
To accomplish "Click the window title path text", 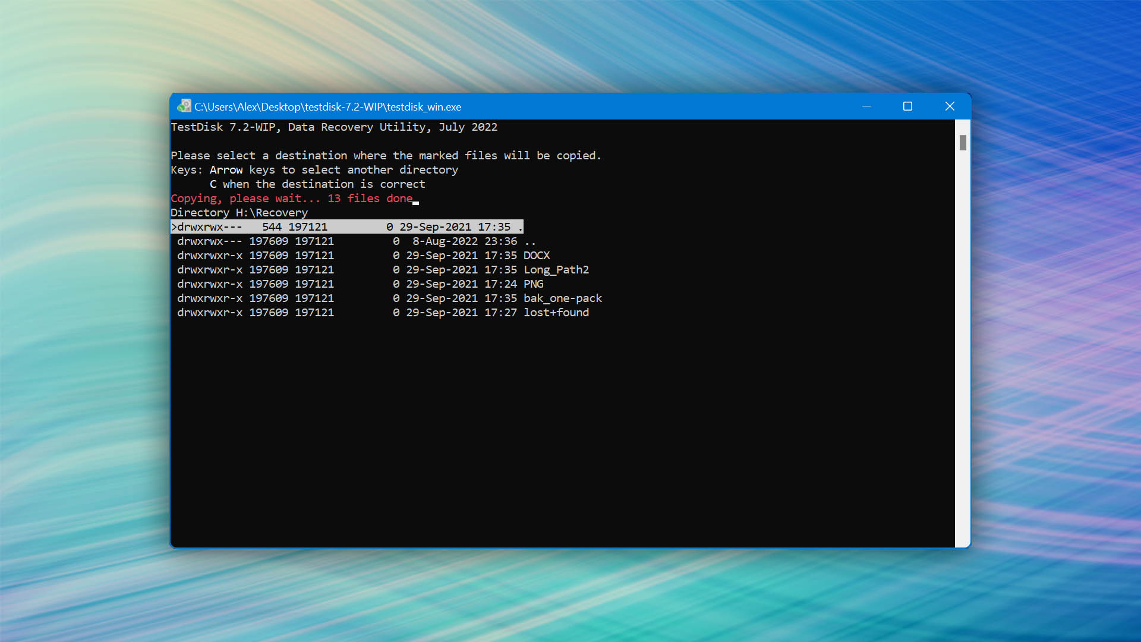I will [x=327, y=107].
